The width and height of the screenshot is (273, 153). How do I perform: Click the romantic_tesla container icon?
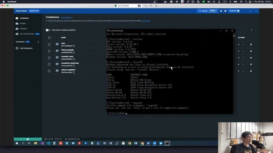click(x=57, y=57)
